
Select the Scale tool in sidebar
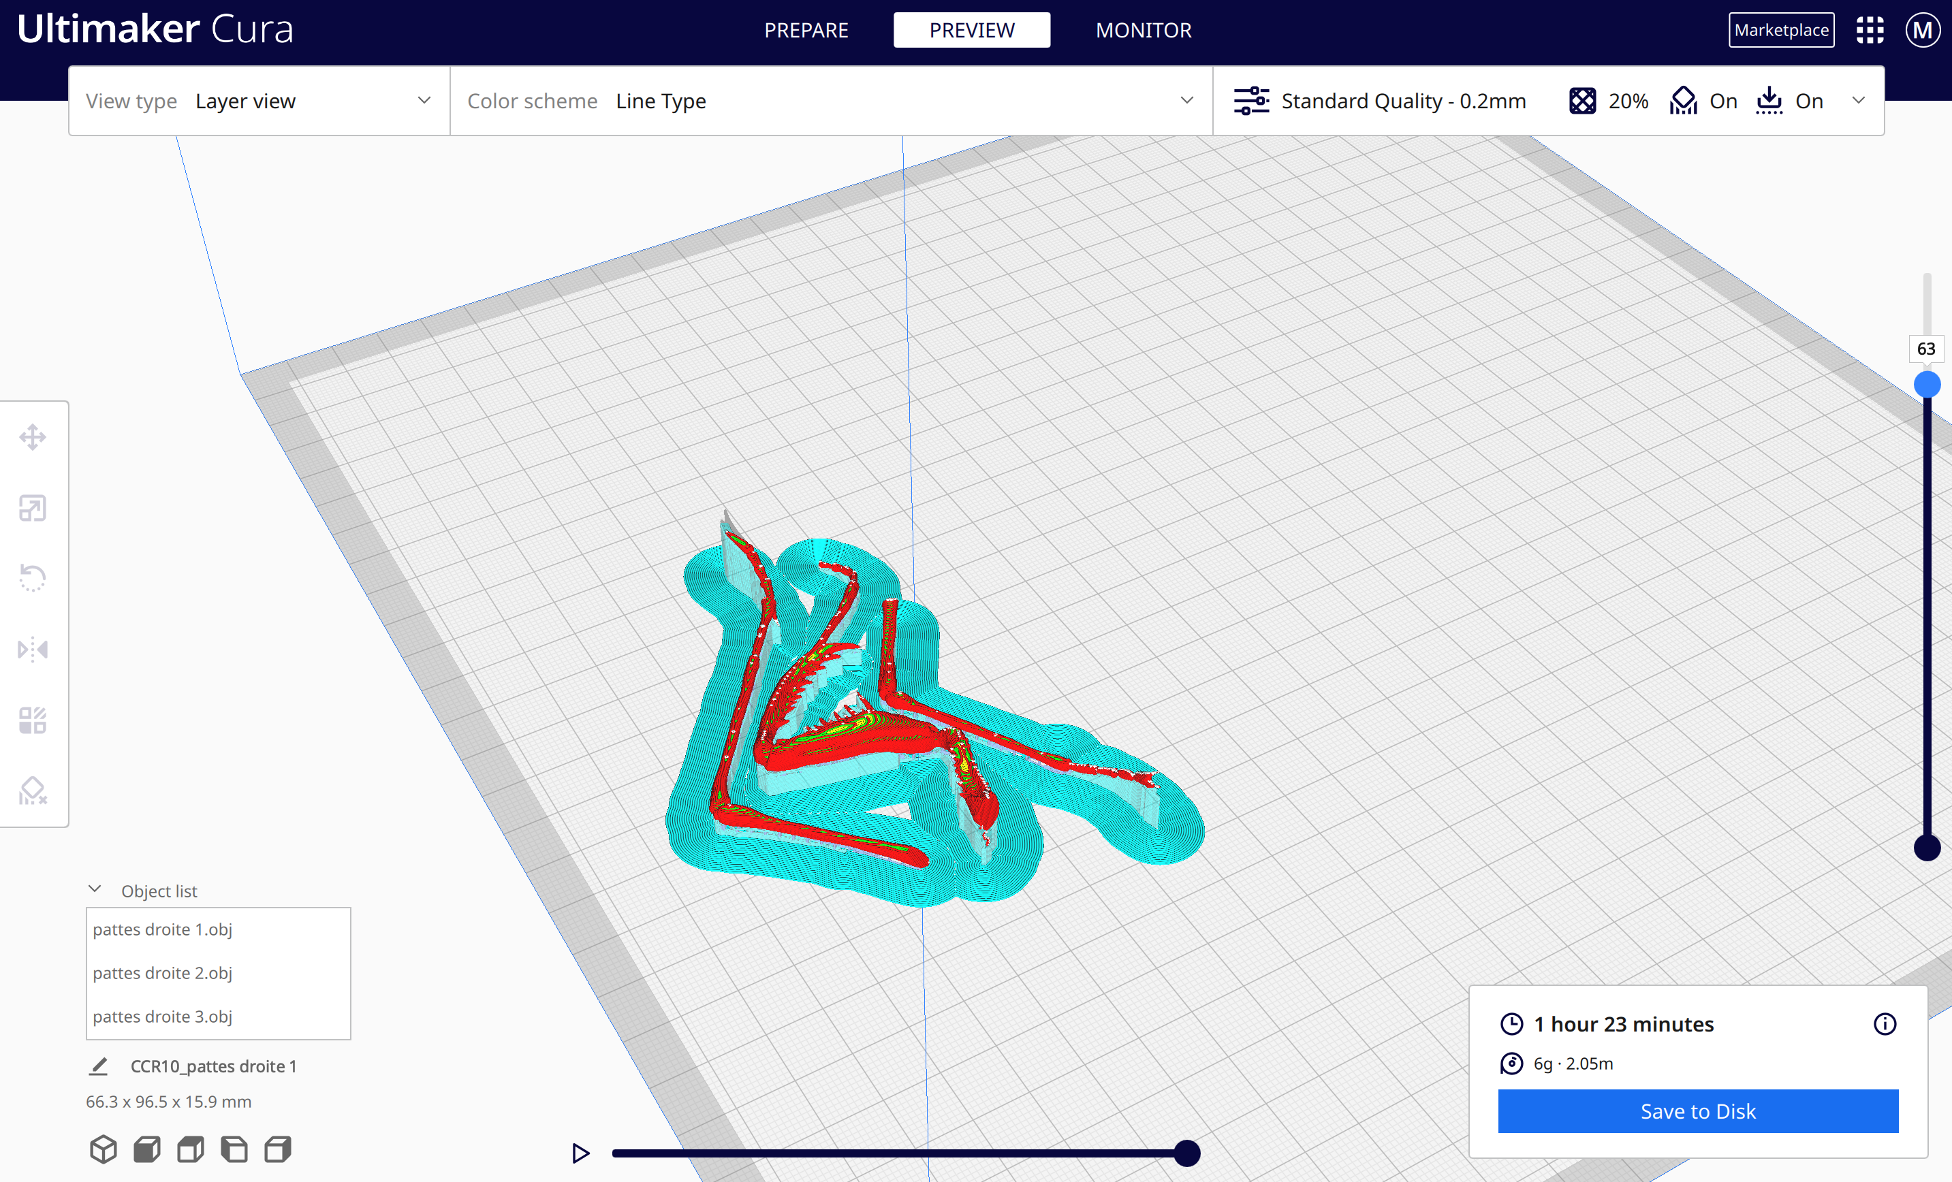tap(33, 508)
